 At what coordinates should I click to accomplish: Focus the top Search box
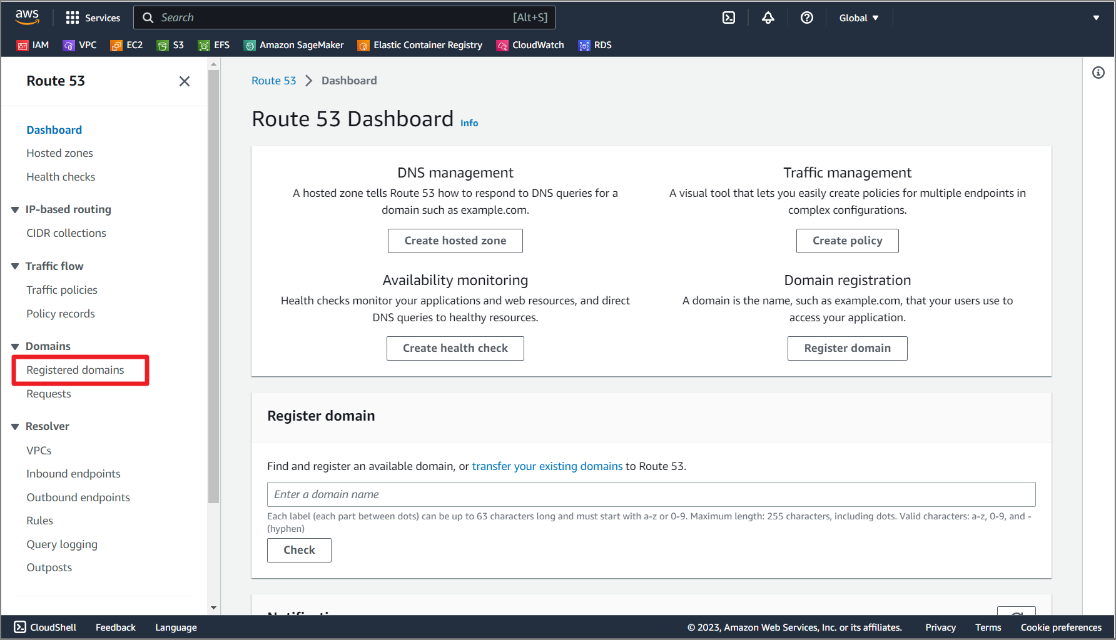point(344,17)
